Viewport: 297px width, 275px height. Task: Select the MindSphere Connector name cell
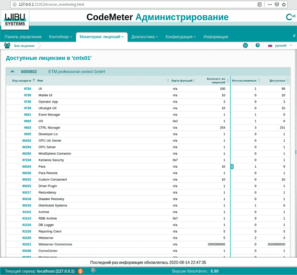click(55, 154)
